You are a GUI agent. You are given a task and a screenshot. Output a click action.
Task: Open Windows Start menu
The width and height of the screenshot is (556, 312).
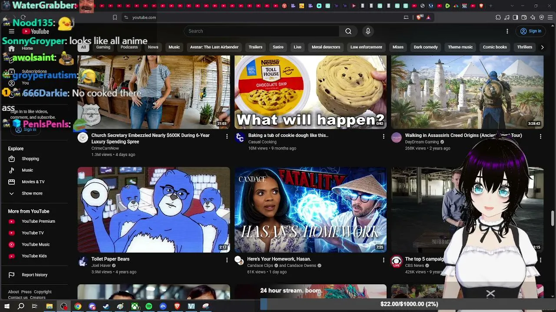pos(7,306)
